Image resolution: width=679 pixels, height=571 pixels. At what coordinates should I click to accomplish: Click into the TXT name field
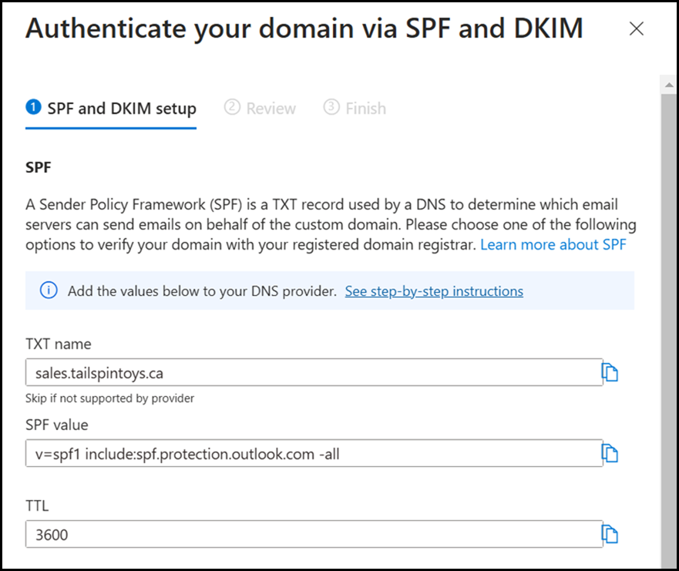pos(313,373)
